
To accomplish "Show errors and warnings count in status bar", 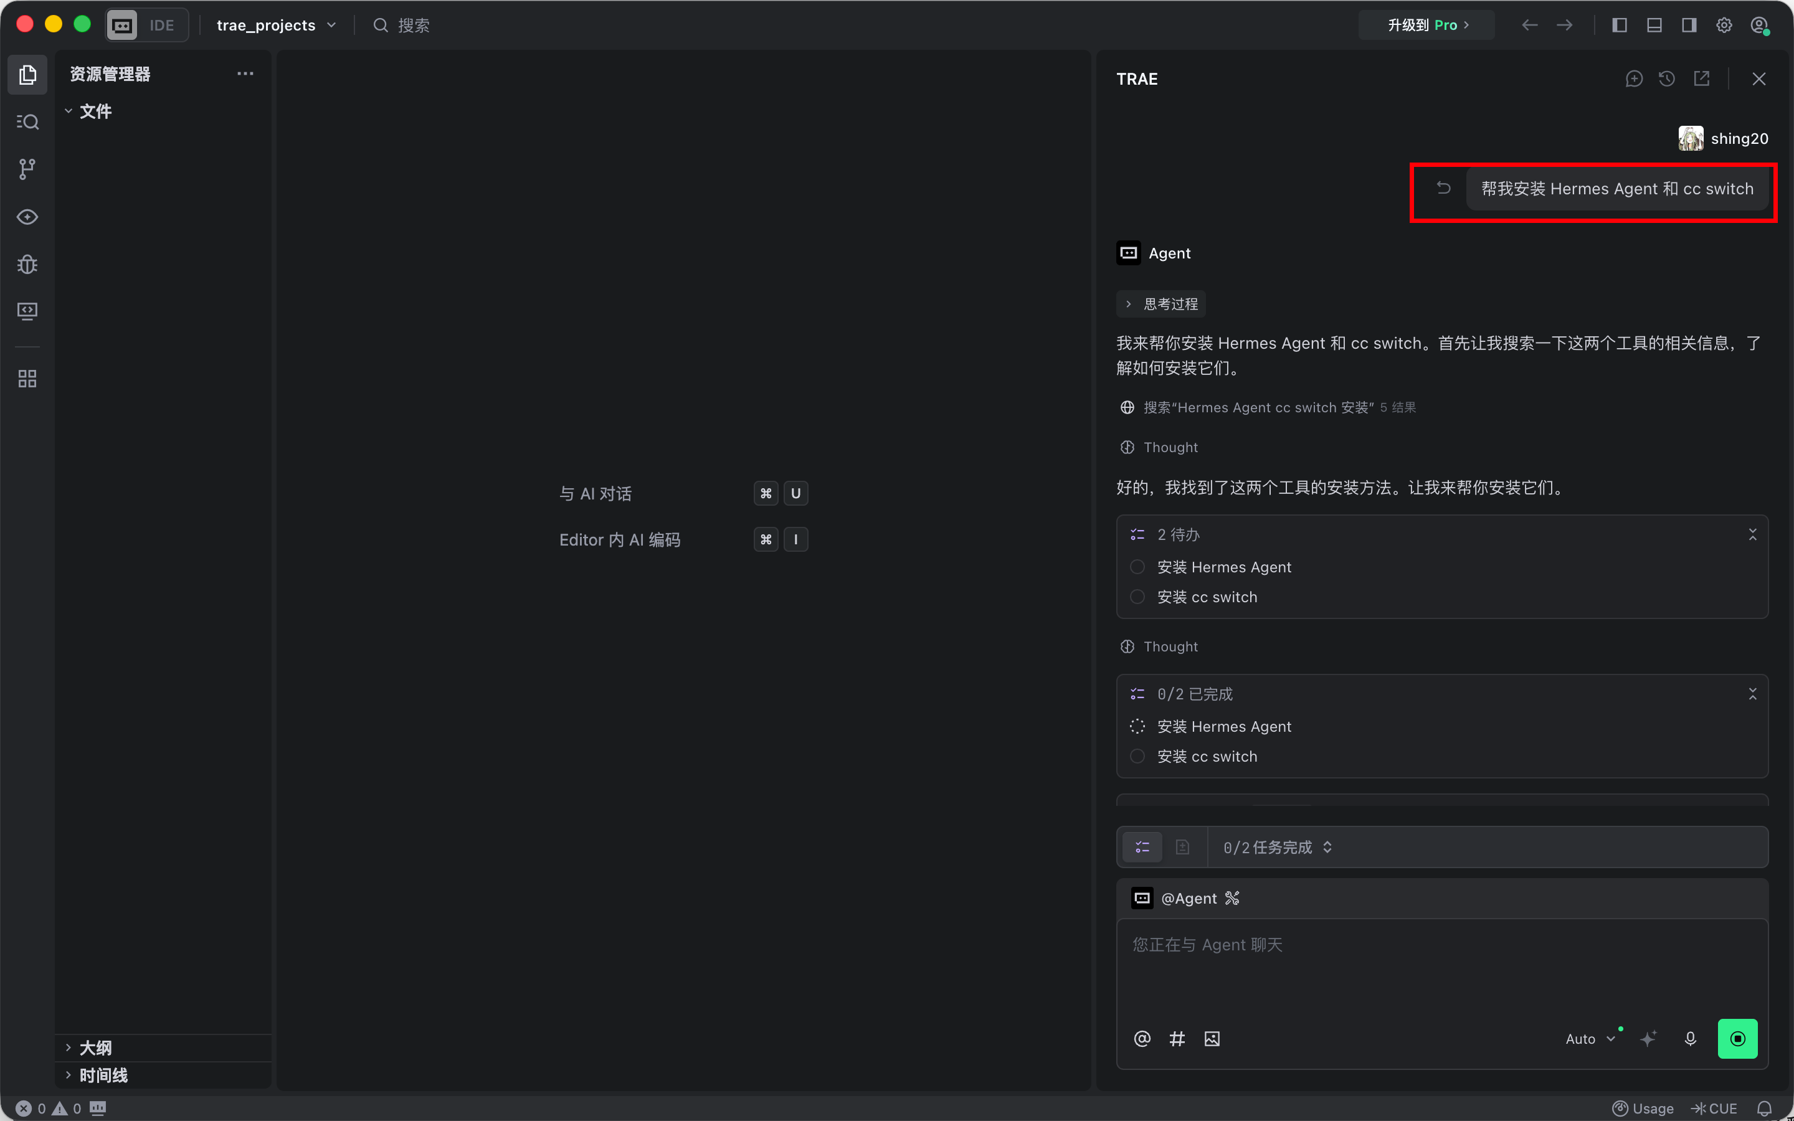I will click(49, 1109).
